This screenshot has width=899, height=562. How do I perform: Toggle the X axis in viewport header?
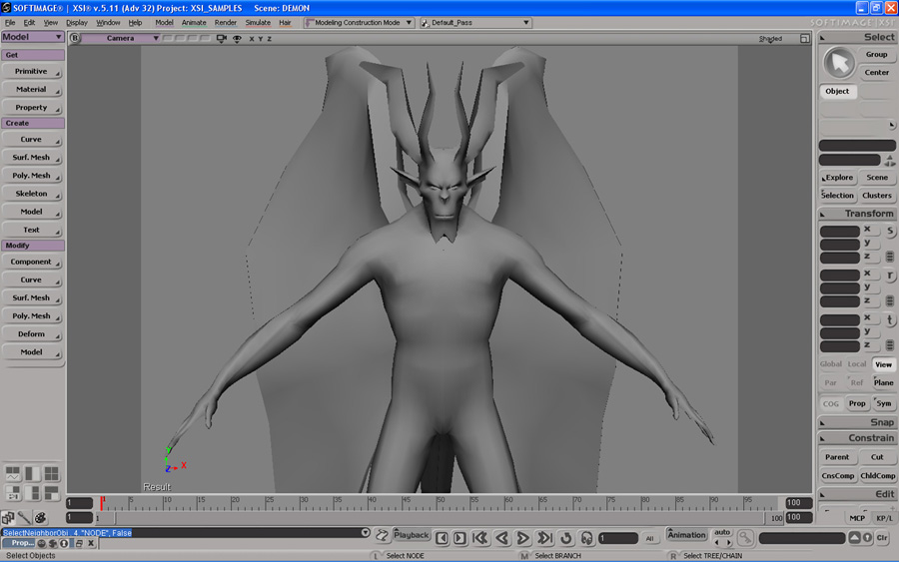coord(251,39)
